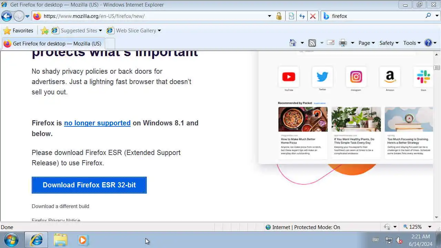Click Download Firefox ESR 32-bit button
This screenshot has height=248, width=441.
[x=89, y=185]
